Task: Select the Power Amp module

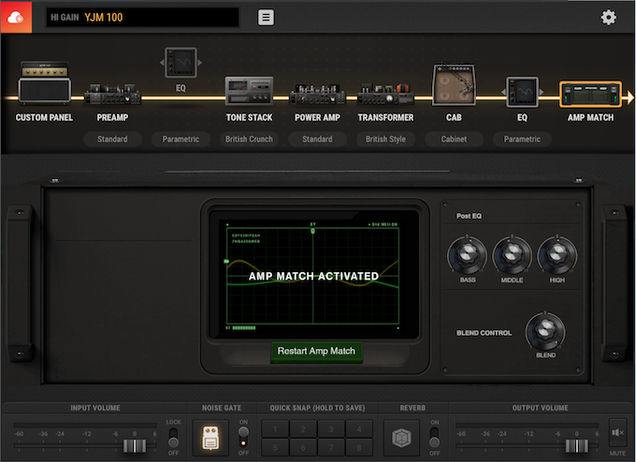Action: (317, 94)
